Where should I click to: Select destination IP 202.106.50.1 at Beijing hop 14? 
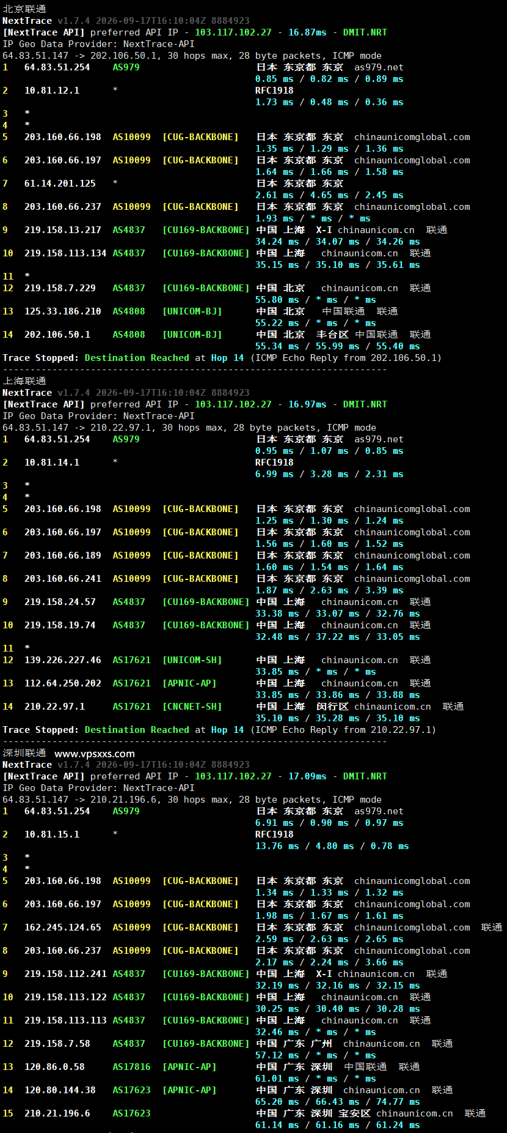57,335
